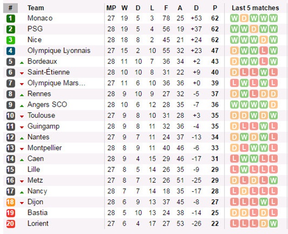Open the PSG team link
The image size is (288, 234).
click(35, 29)
